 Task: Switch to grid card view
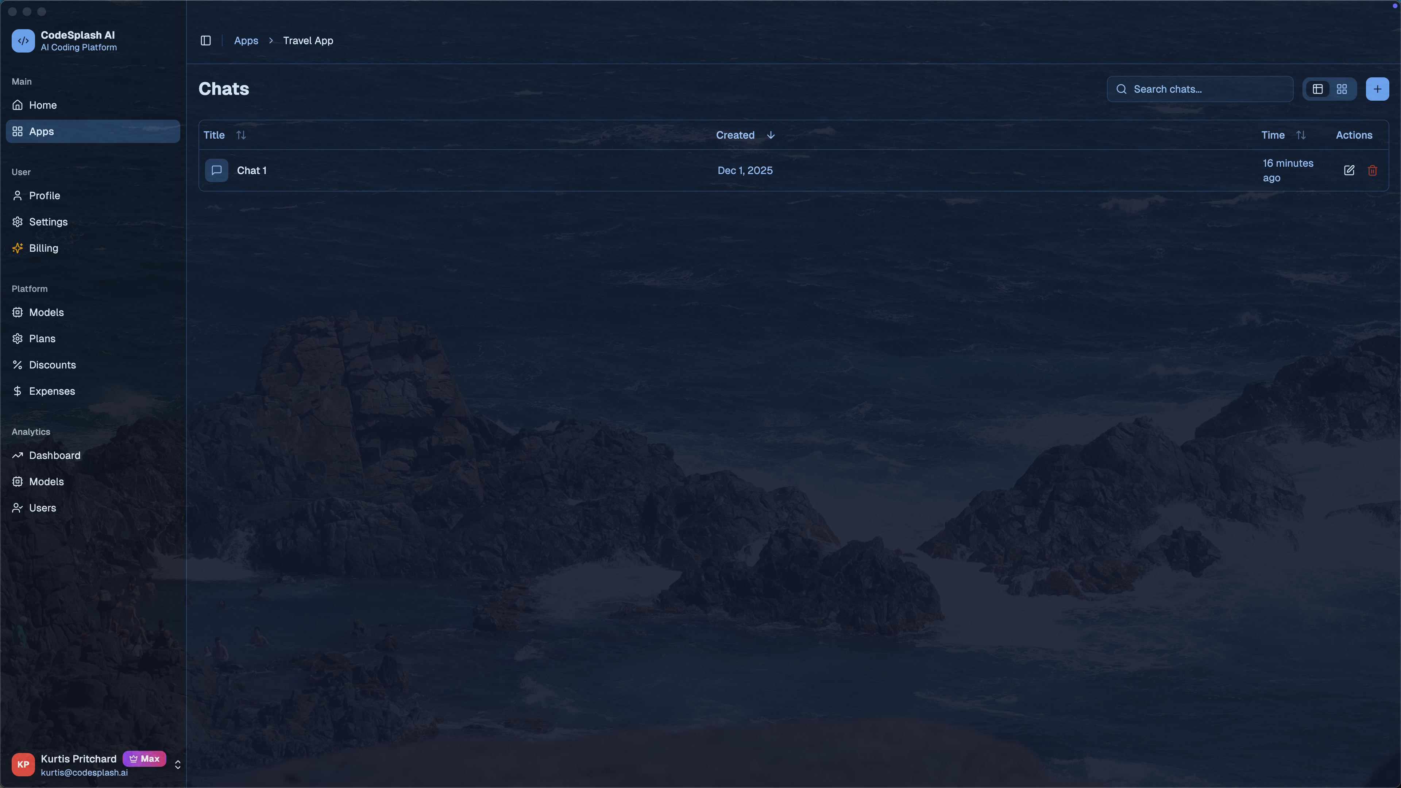pos(1342,89)
